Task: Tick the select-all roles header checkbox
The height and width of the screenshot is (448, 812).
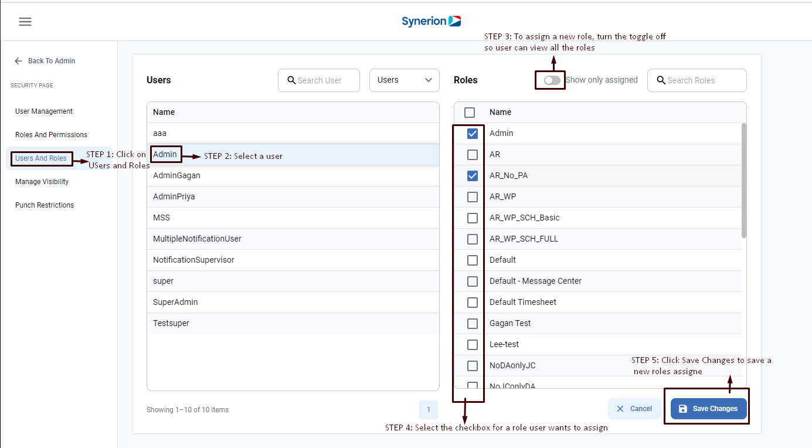Action: 470,113
